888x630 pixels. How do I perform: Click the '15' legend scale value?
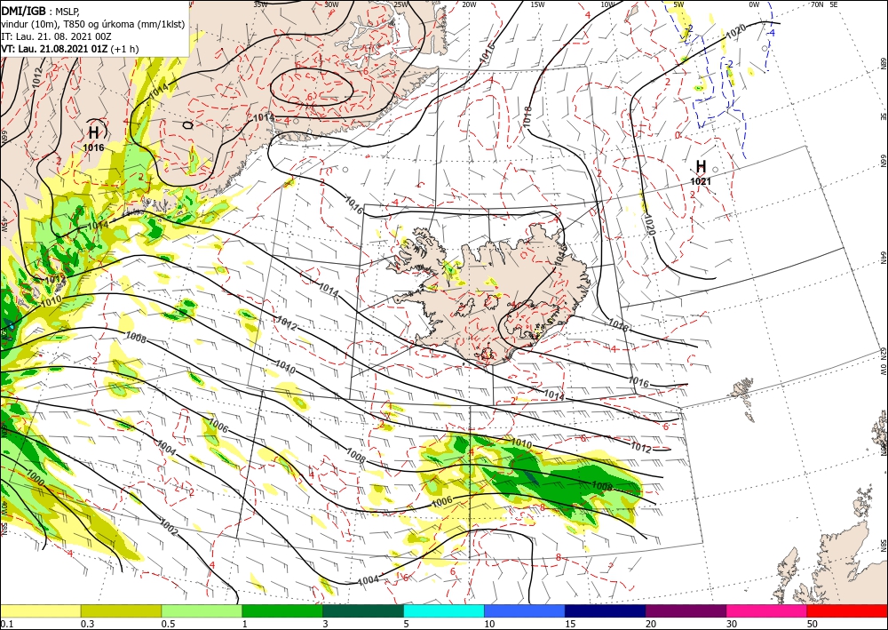(x=570, y=624)
